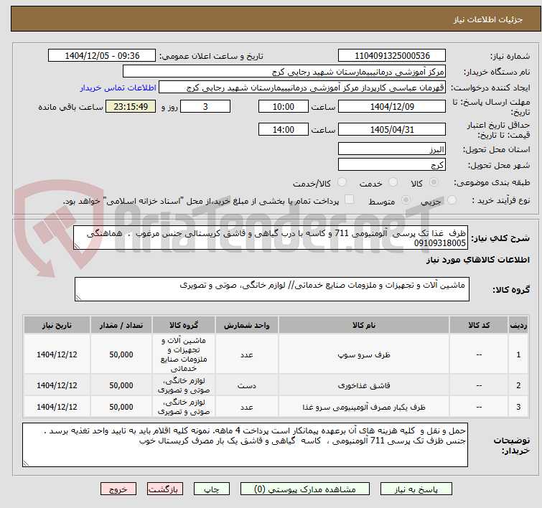
Task: Click the delivery province field البرز
Action: [392, 149]
